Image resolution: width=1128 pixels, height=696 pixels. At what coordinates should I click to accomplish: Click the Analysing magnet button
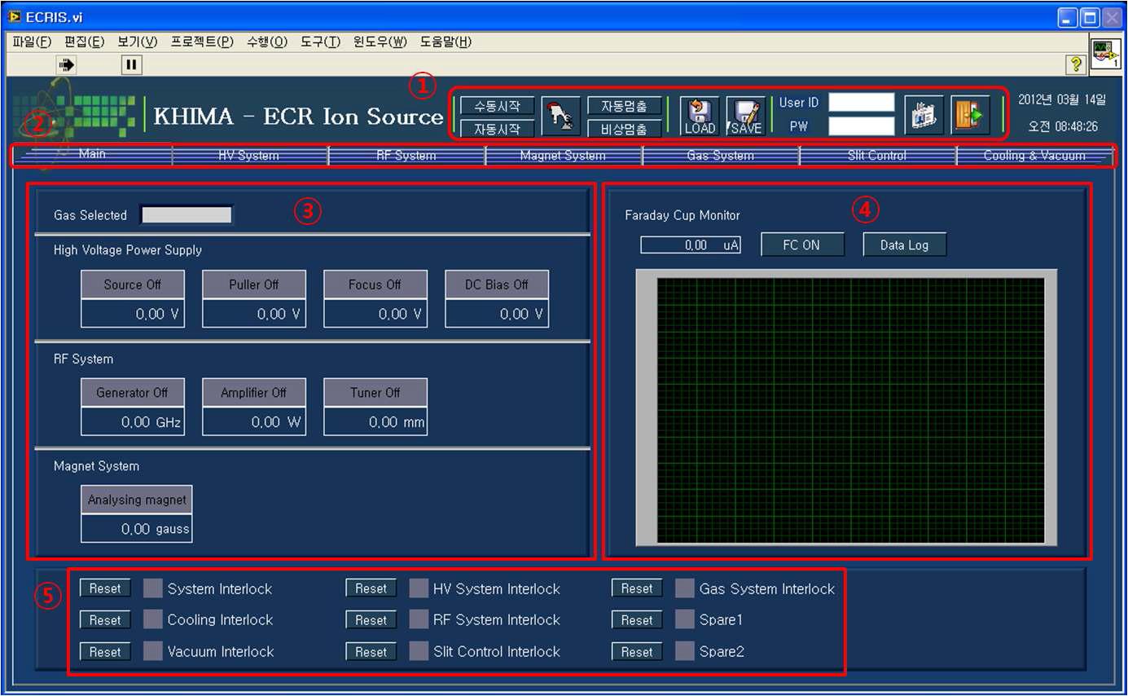point(137,500)
